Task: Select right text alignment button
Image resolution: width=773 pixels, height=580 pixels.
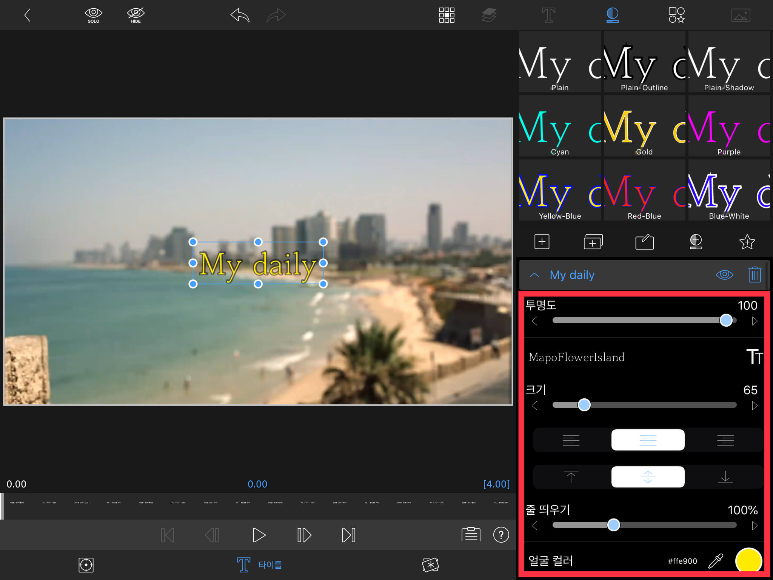Action: [x=725, y=440]
